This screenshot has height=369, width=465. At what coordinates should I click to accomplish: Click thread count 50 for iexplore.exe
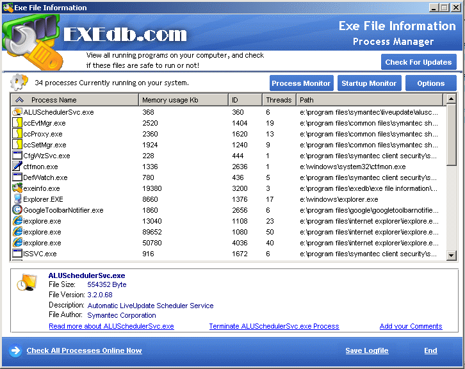point(270,232)
